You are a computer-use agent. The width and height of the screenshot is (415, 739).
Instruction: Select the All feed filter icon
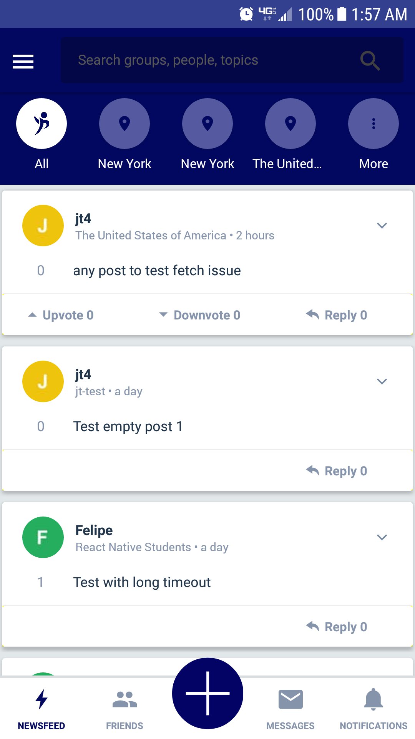pyautogui.click(x=41, y=124)
